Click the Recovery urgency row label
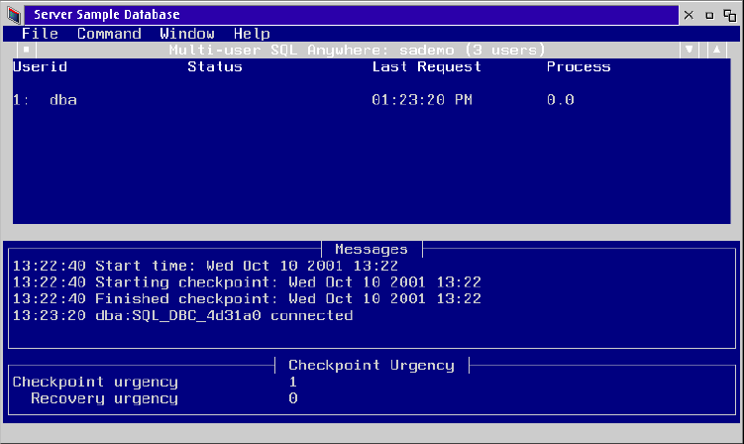 [104, 398]
